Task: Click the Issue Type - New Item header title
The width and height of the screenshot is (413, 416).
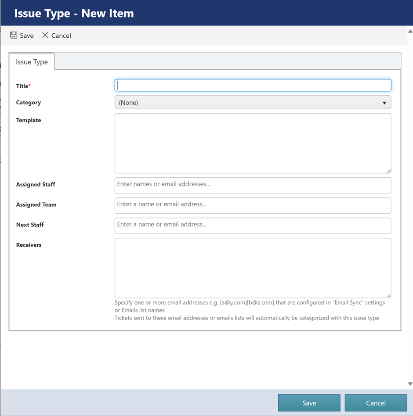Action: 74,13
